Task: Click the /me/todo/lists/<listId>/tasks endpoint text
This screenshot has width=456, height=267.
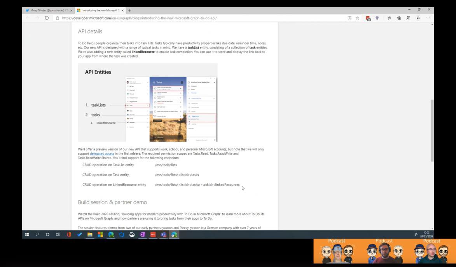Action: click(177, 175)
